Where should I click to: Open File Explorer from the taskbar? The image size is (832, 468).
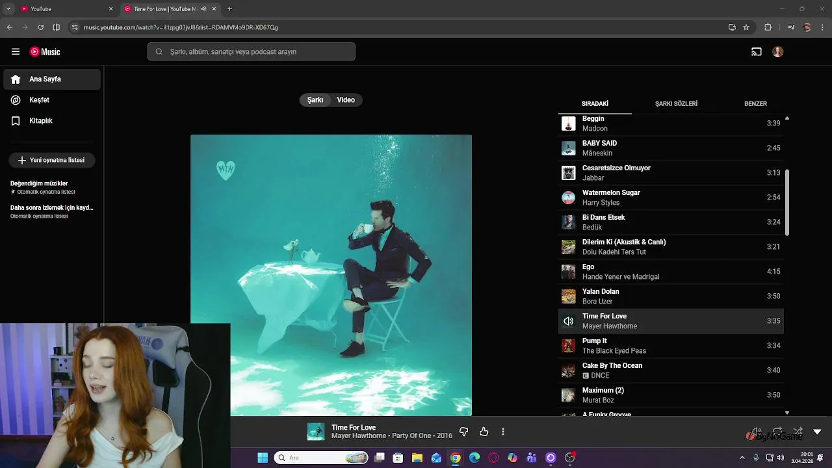click(x=417, y=458)
